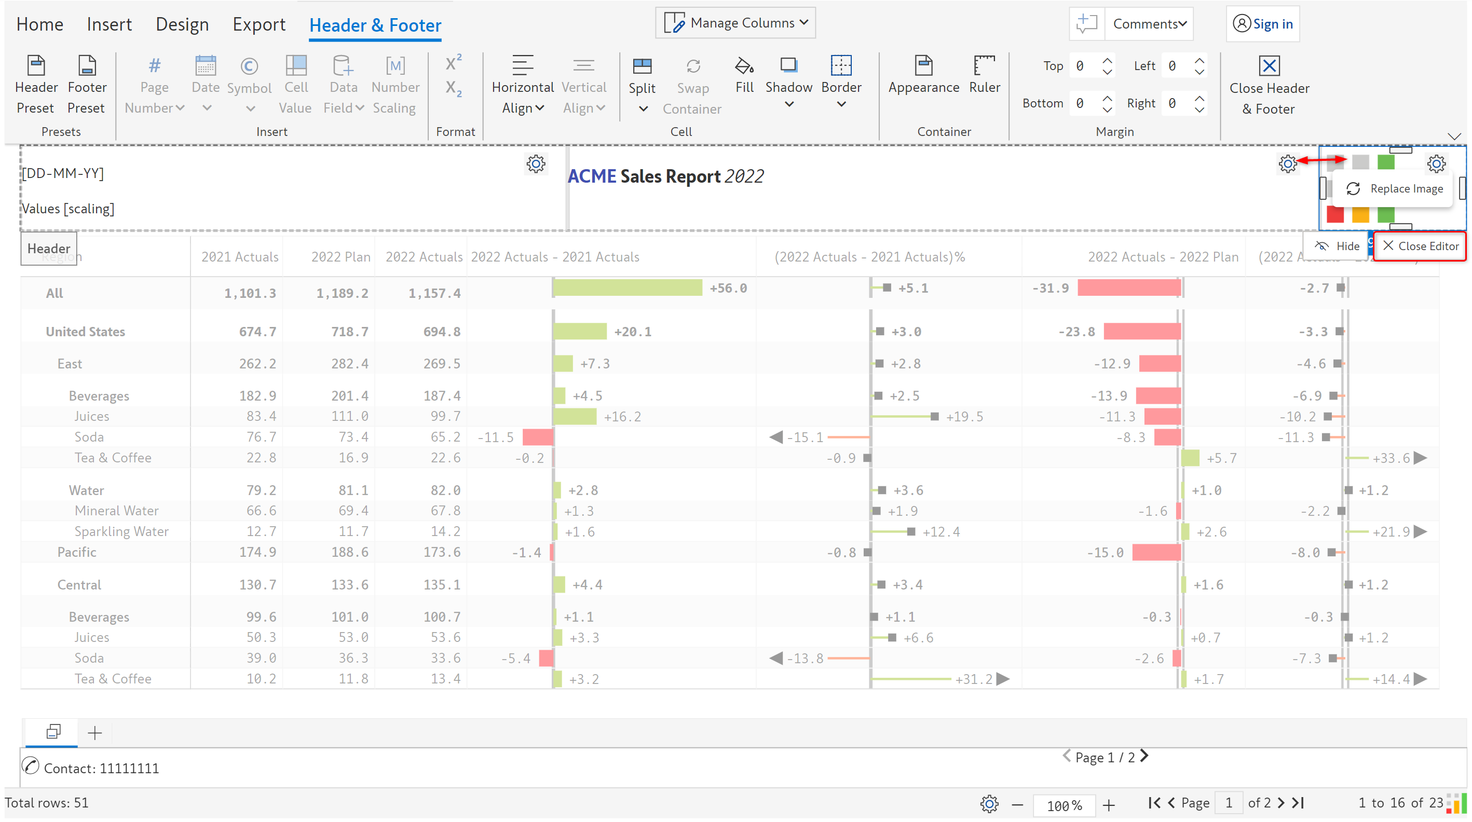Click the zoom percentage field
Screen dimensions: 1472x822
pos(1064,805)
